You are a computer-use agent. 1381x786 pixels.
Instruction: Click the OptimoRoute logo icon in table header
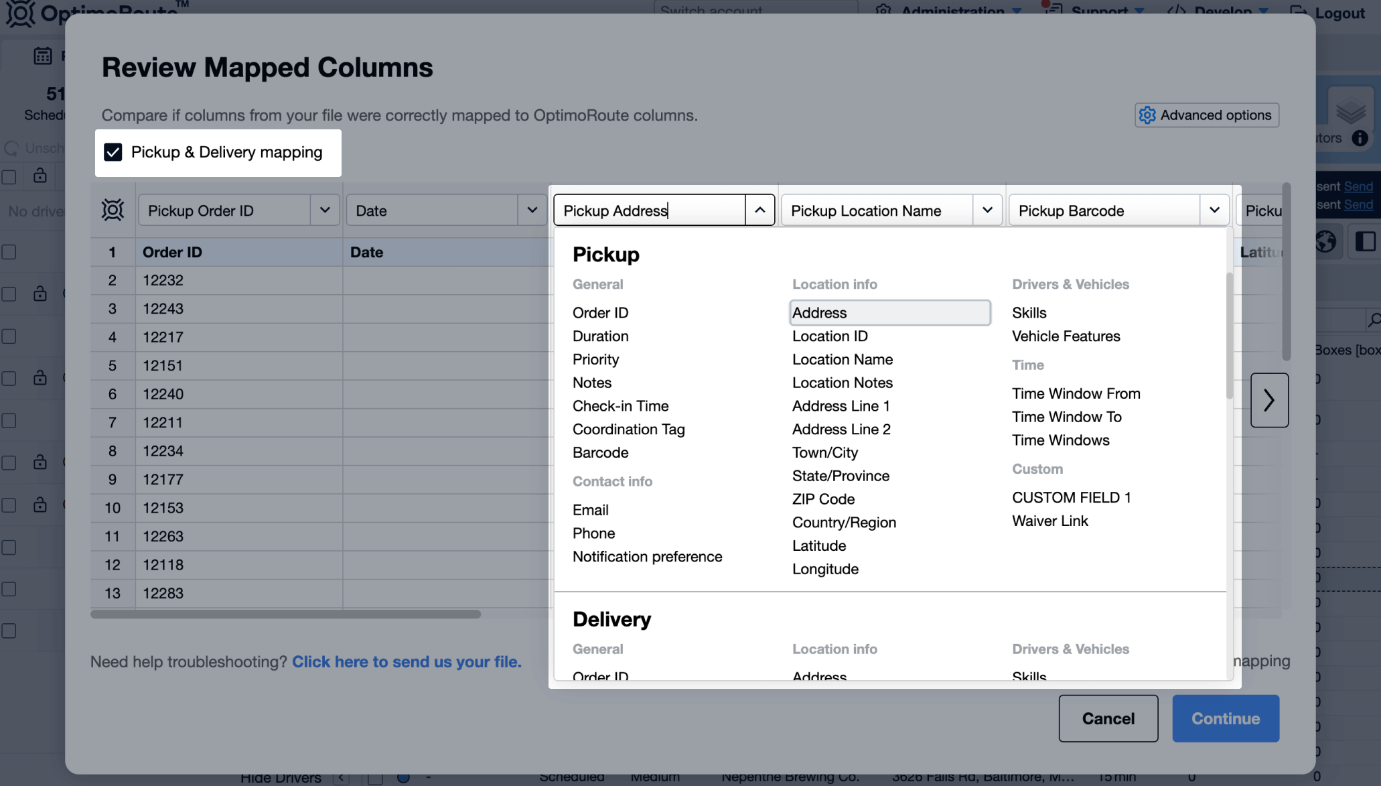point(113,210)
